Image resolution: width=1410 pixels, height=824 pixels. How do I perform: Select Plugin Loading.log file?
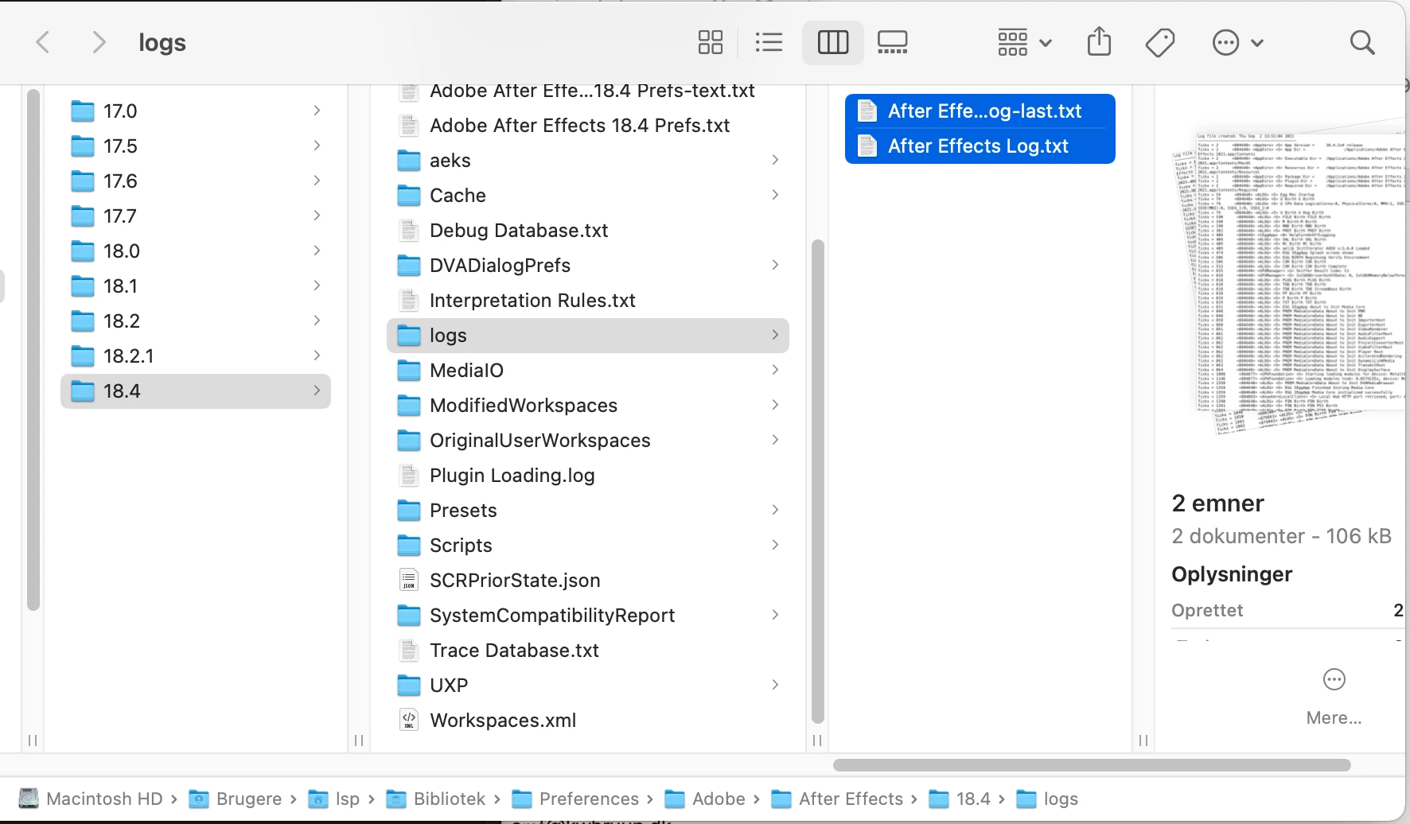pos(588,476)
